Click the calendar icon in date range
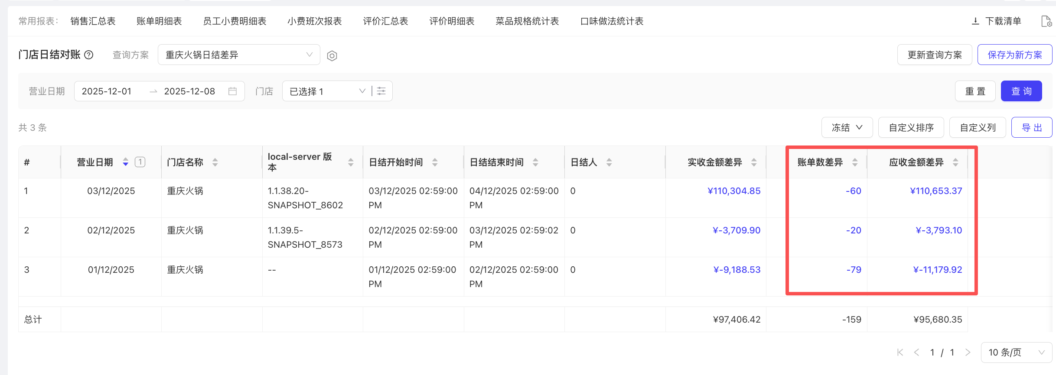 pyautogui.click(x=233, y=91)
